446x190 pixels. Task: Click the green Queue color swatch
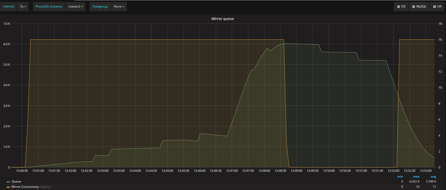pyautogui.click(x=8, y=182)
